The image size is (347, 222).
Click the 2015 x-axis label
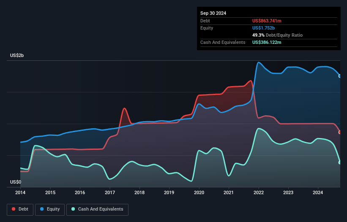(x=50, y=192)
